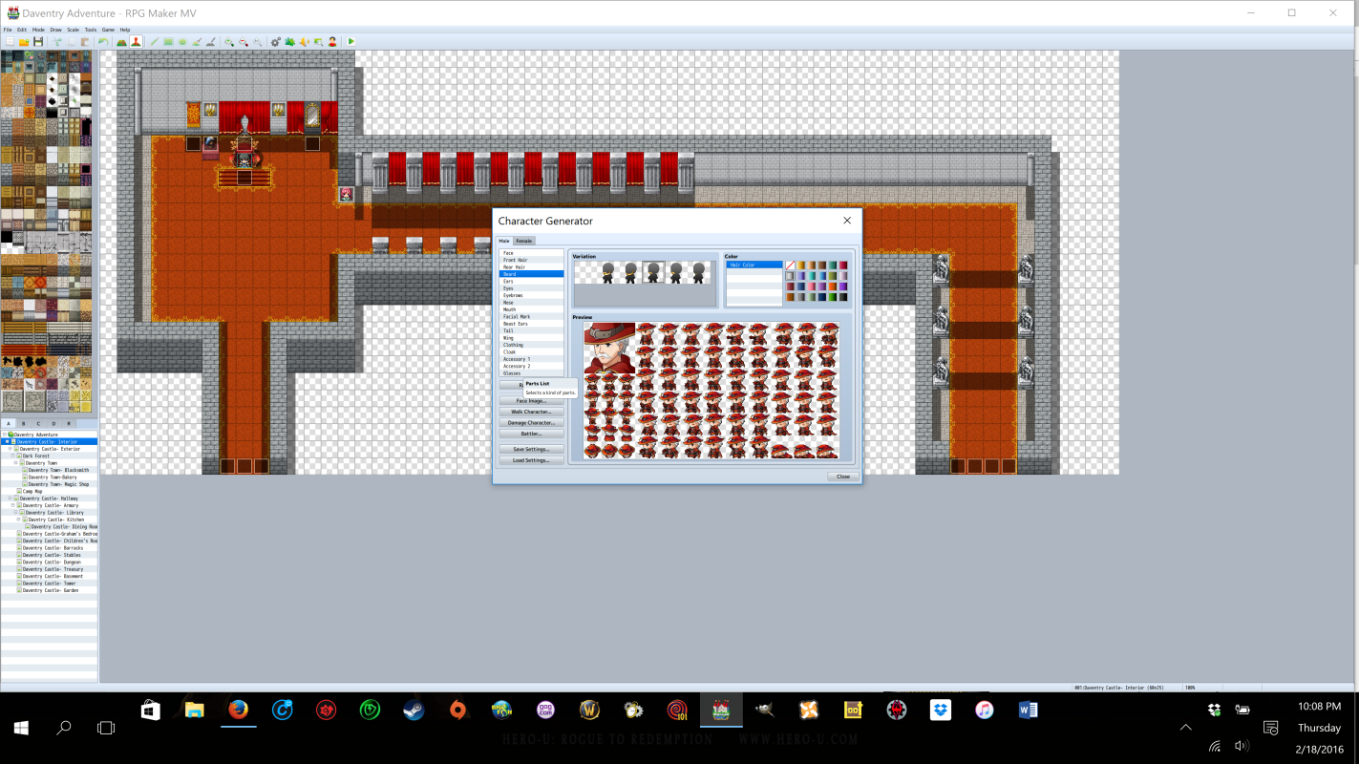Viewport: 1359px width, 764px height.
Task: Switch to Event mode icon
Action: coord(136,42)
